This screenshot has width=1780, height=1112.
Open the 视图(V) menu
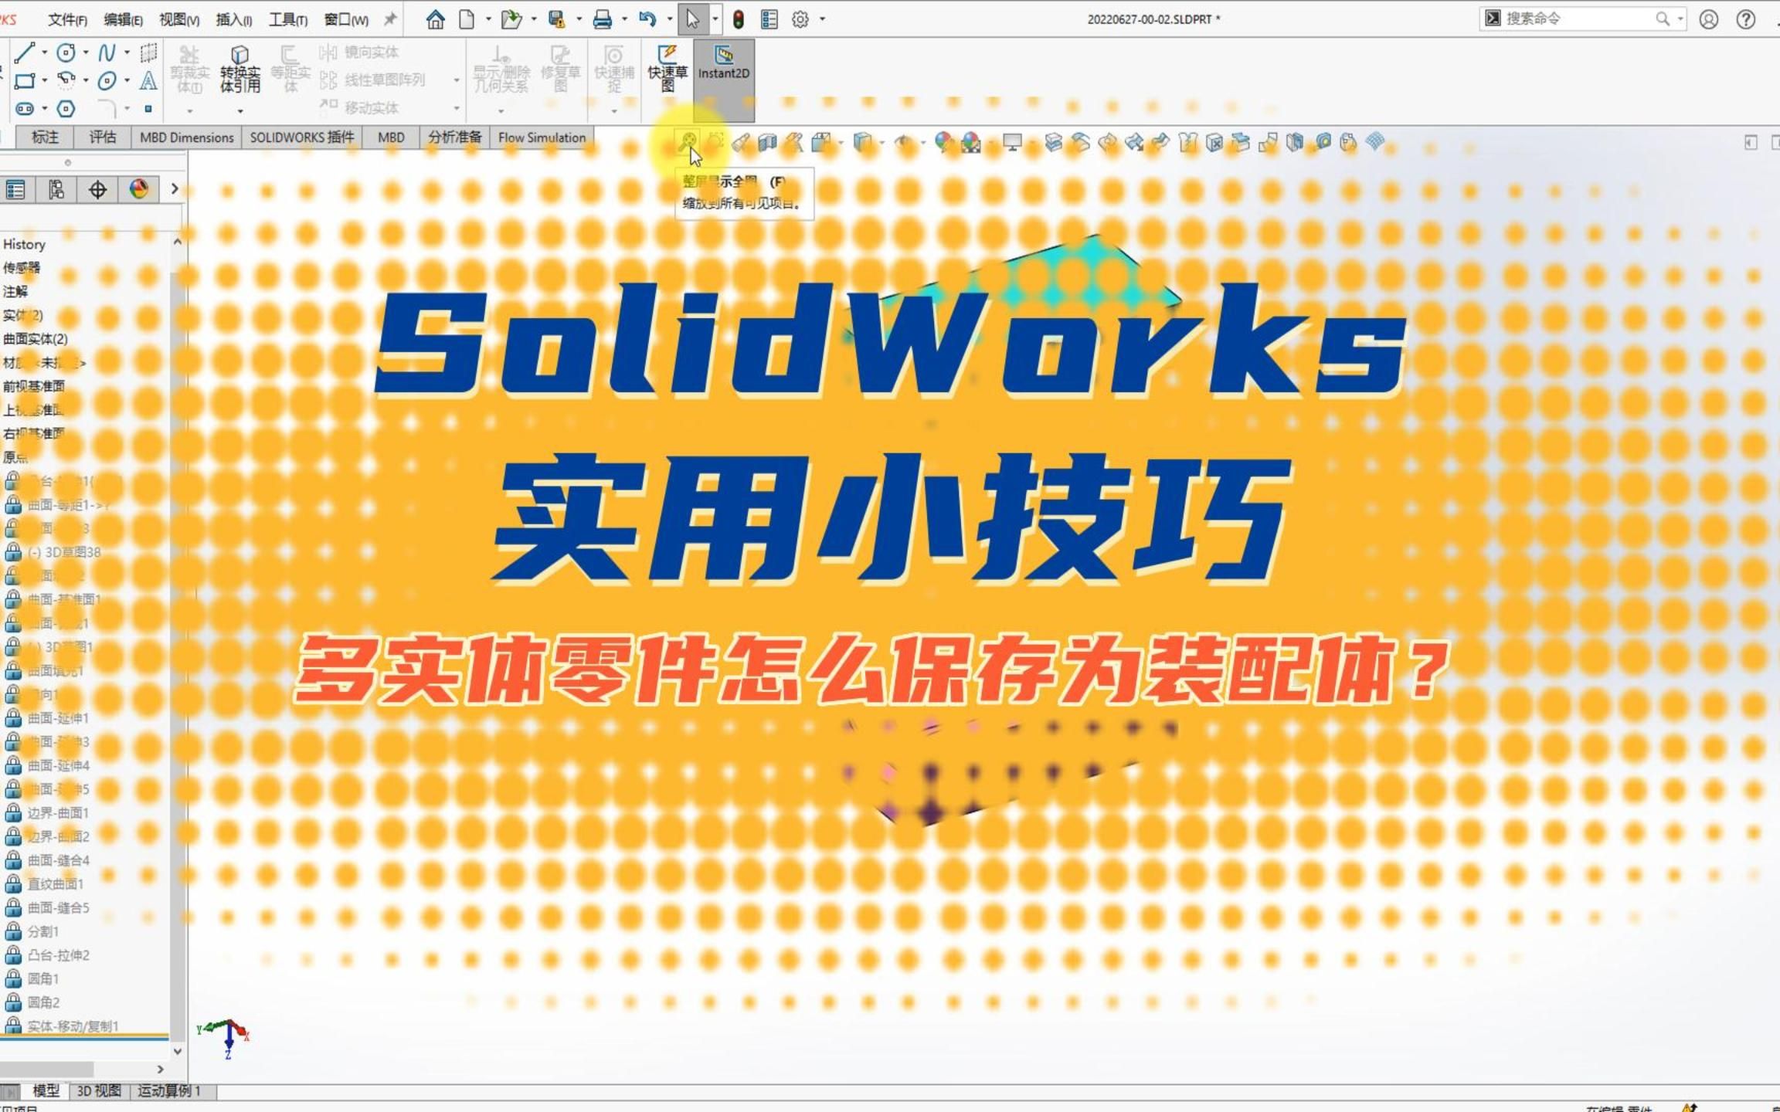[x=179, y=19]
